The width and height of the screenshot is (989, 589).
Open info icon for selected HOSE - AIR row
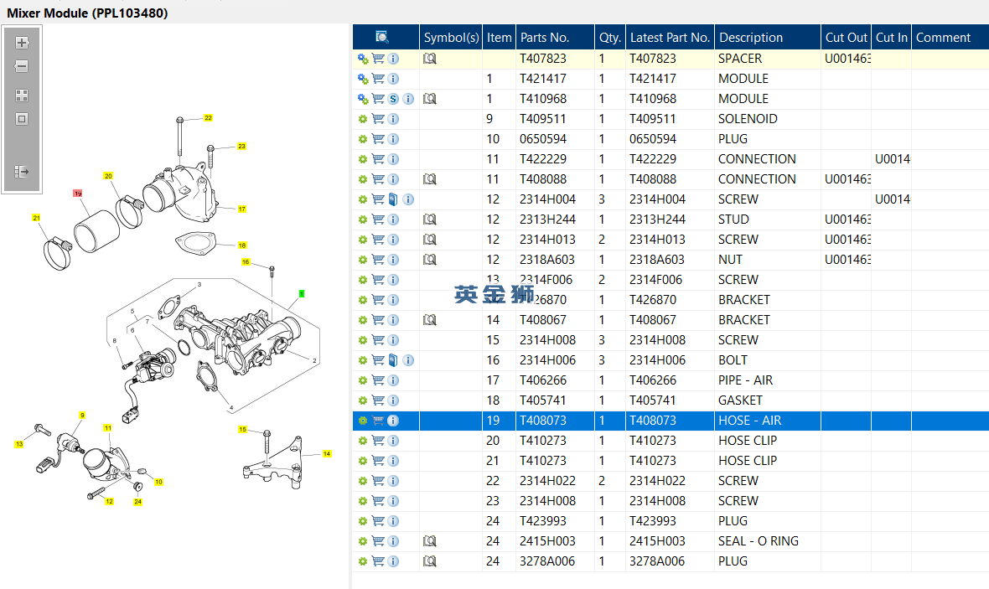[393, 421]
